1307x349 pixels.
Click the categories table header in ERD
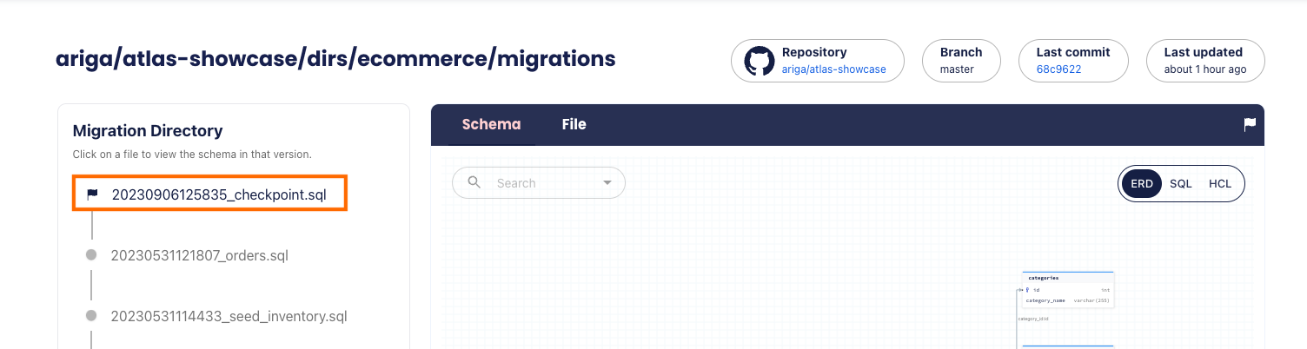pos(1068,278)
